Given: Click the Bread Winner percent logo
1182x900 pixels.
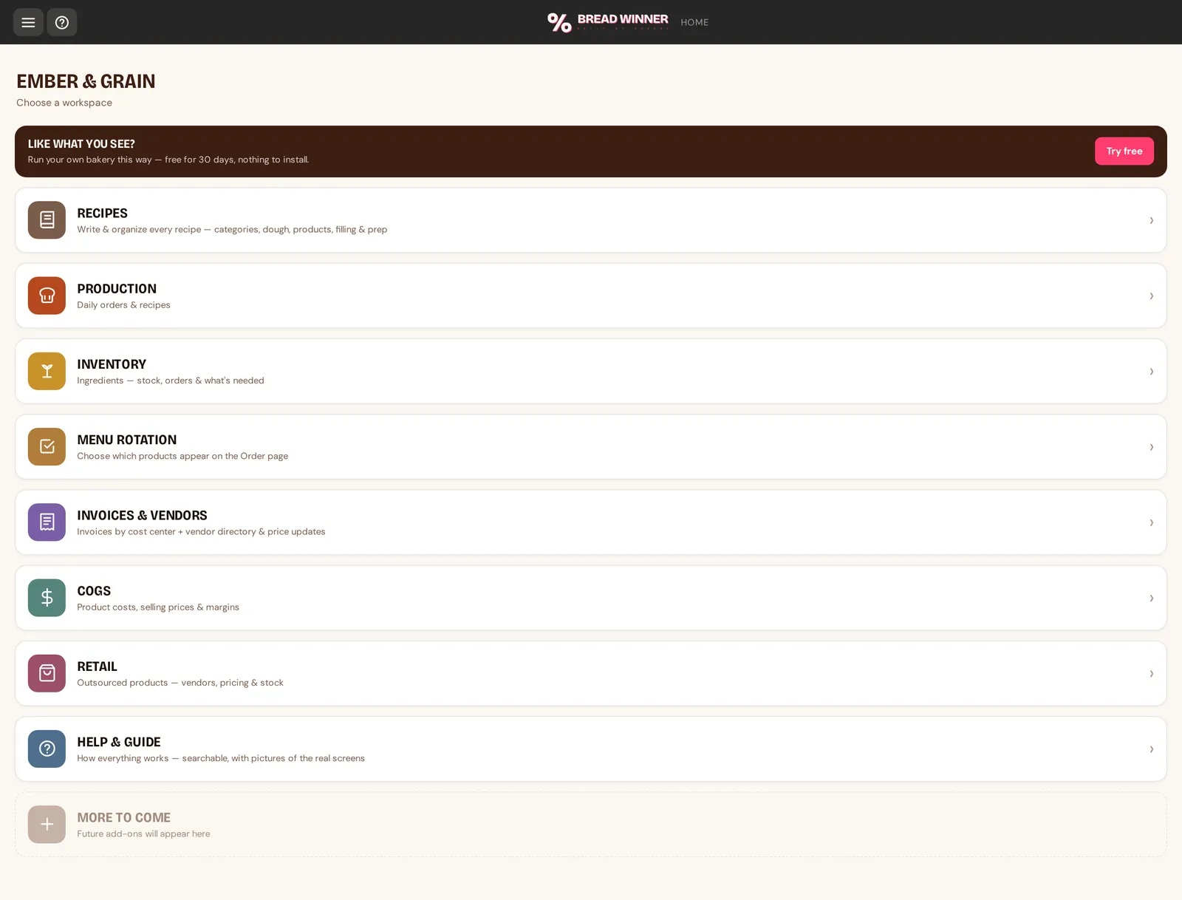Looking at the screenshot, I should tap(559, 23).
